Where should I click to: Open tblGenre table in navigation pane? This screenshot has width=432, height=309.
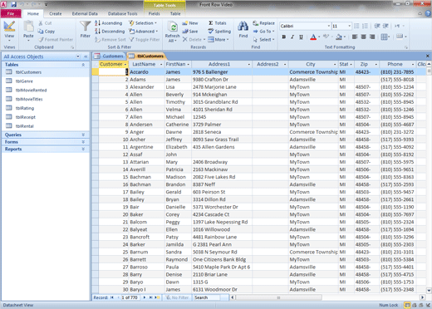click(x=24, y=81)
